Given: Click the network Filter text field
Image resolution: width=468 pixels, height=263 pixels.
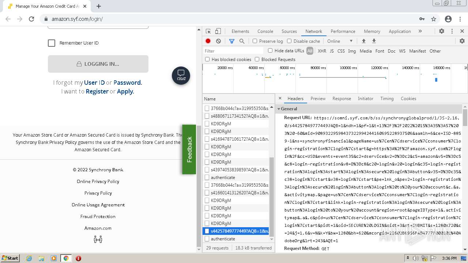Looking at the screenshot, I should coord(234,51).
